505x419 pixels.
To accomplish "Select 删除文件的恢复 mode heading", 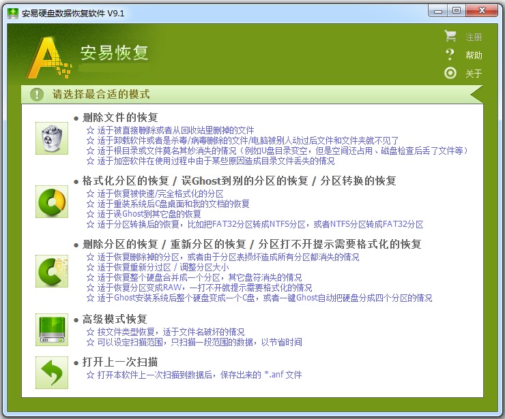I will (x=120, y=117).
